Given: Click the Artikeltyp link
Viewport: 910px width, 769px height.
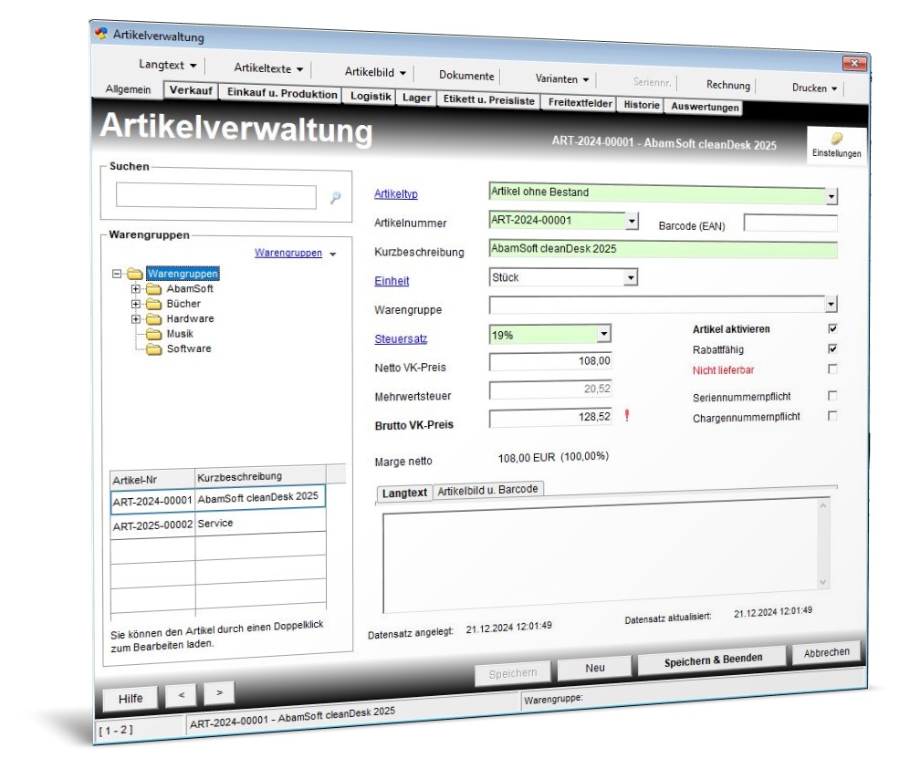Looking at the screenshot, I should click(396, 193).
